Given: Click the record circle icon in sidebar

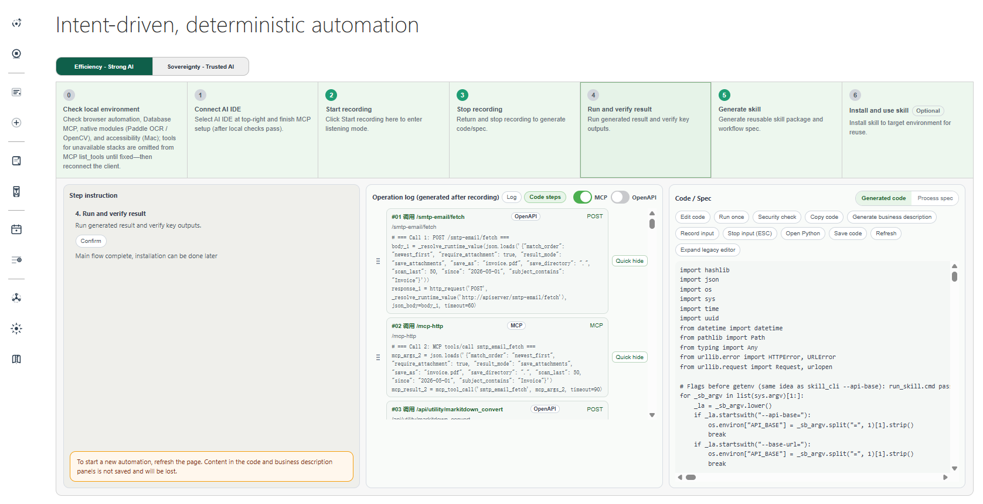Looking at the screenshot, I should pos(16,53).
